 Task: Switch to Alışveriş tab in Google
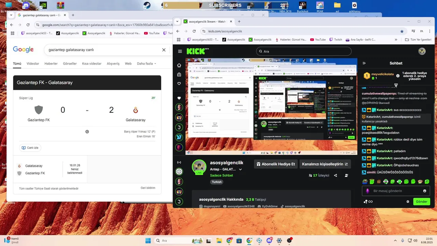pos(113,64)
